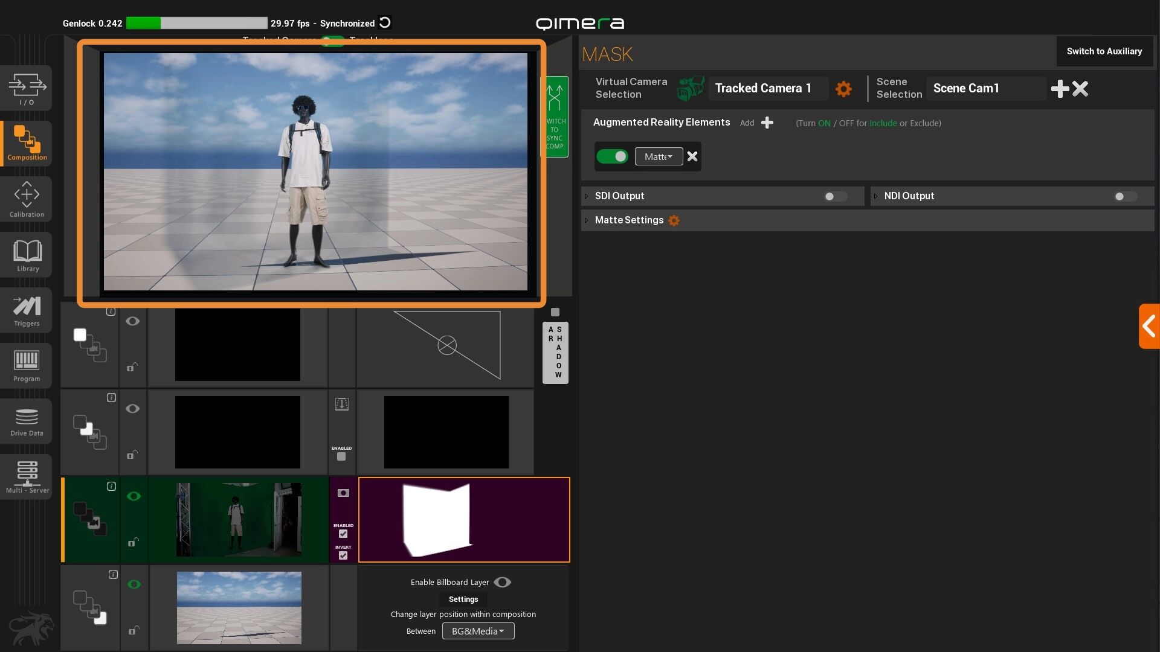This screenshot has height=652, width=1160.
Task: Enable the NDI Output toggle
Action: click(1125, 196)
